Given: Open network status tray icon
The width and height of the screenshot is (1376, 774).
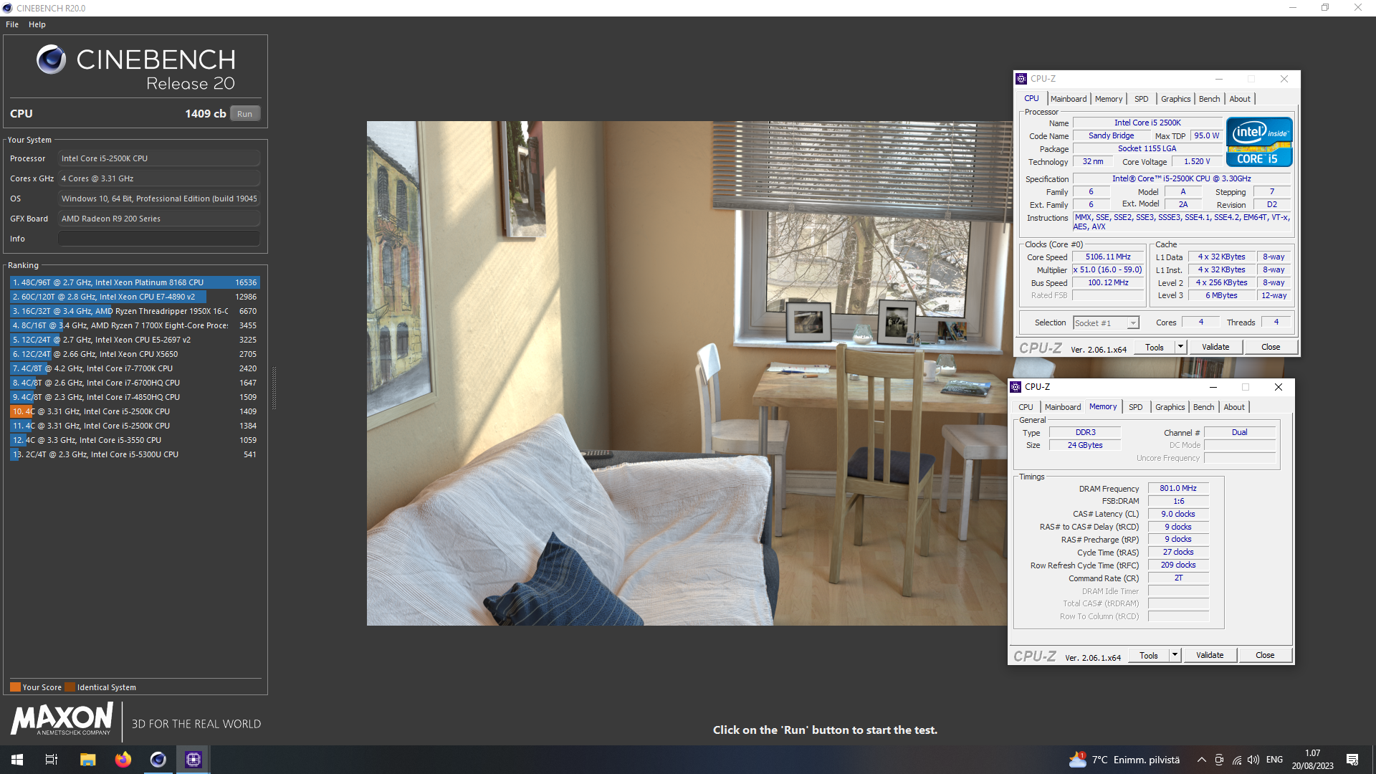Looking at the screenshot, I should pos(1237,760).
